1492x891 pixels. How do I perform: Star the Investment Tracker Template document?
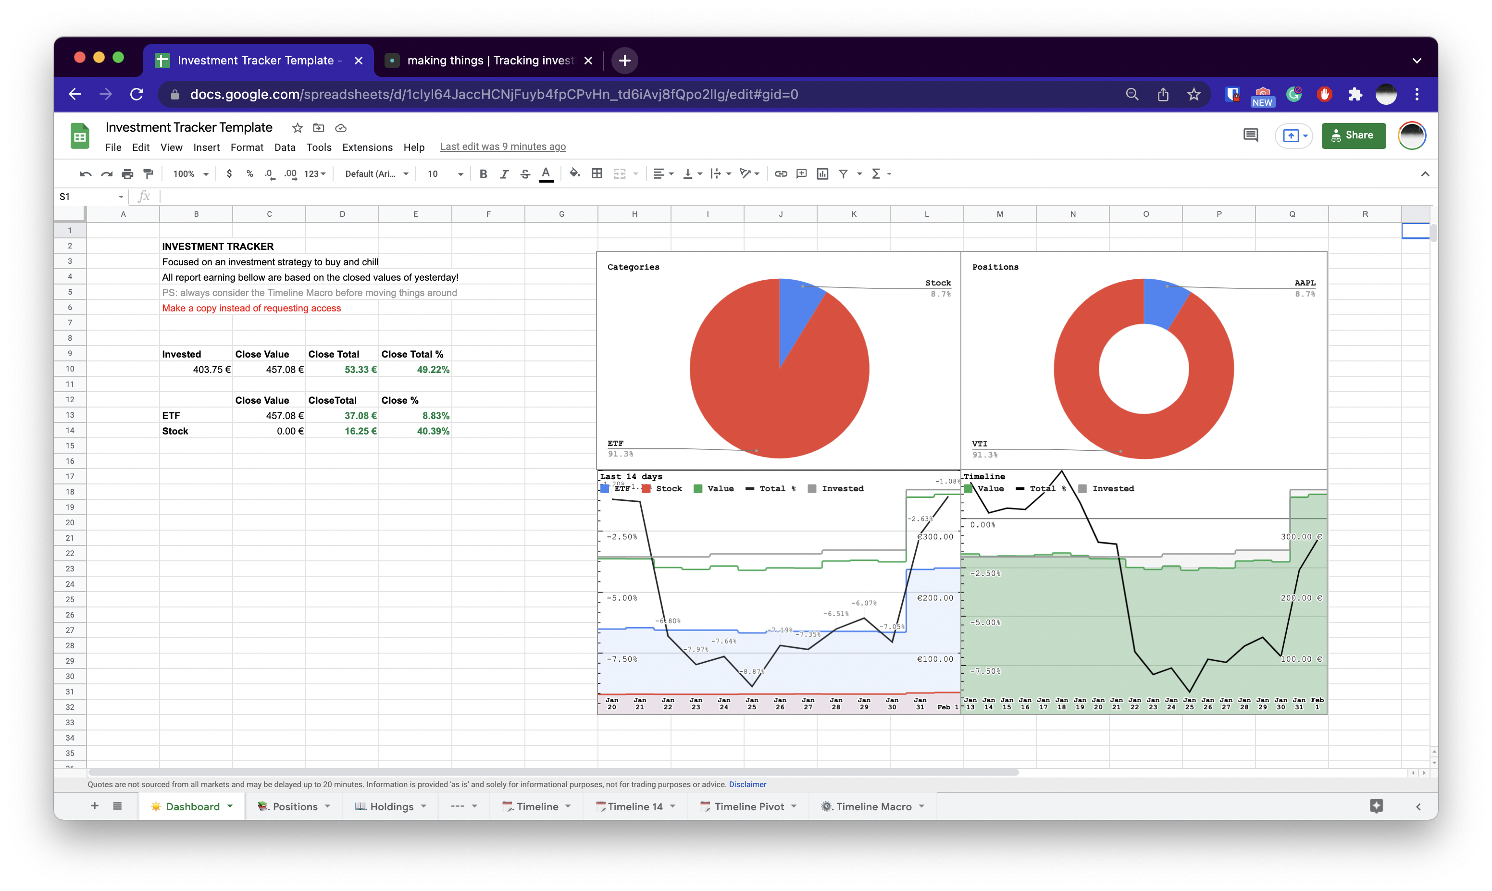click(297, 128)
